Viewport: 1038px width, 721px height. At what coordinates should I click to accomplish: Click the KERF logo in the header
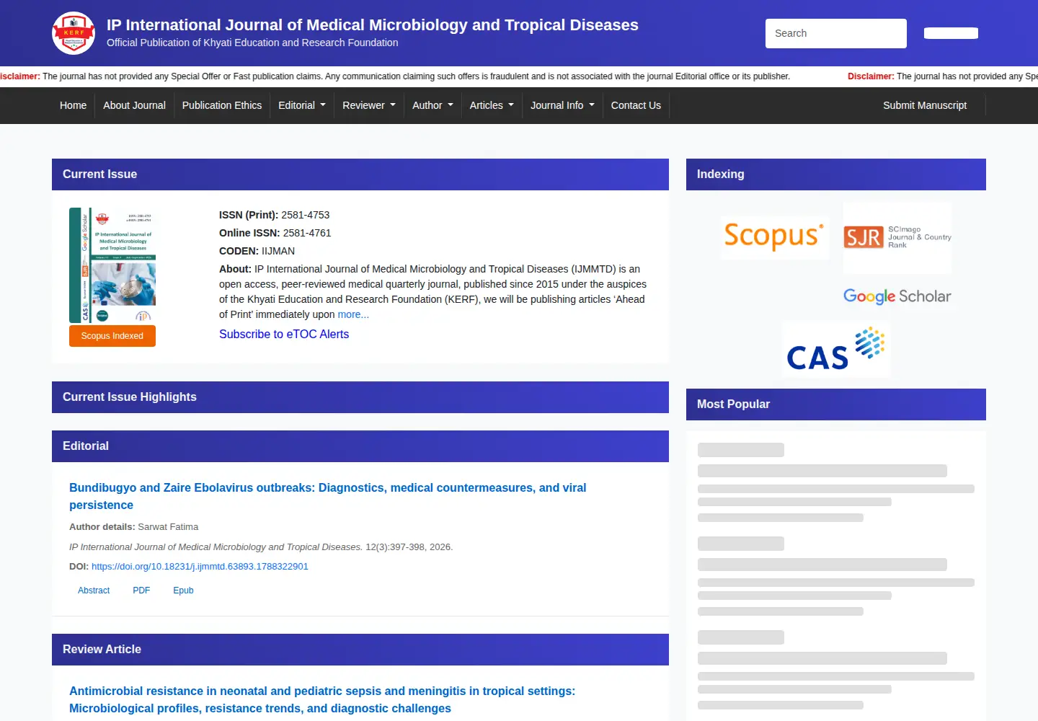74,33
